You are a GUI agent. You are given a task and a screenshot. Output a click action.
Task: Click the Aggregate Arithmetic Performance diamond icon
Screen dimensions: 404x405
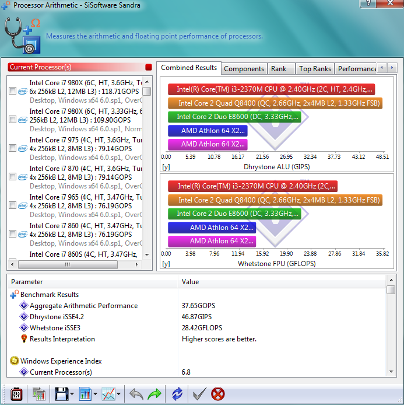tap(24, 305)
